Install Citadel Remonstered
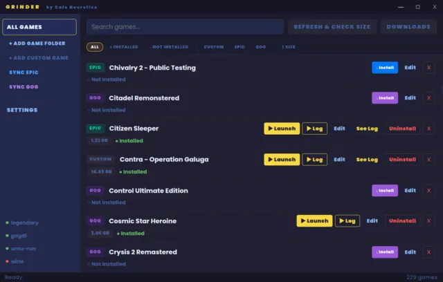443x282 pixels. (385, 98)
